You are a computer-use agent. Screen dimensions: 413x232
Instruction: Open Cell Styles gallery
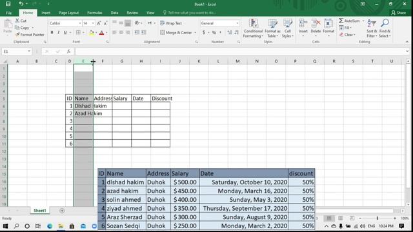pos(288,28)
